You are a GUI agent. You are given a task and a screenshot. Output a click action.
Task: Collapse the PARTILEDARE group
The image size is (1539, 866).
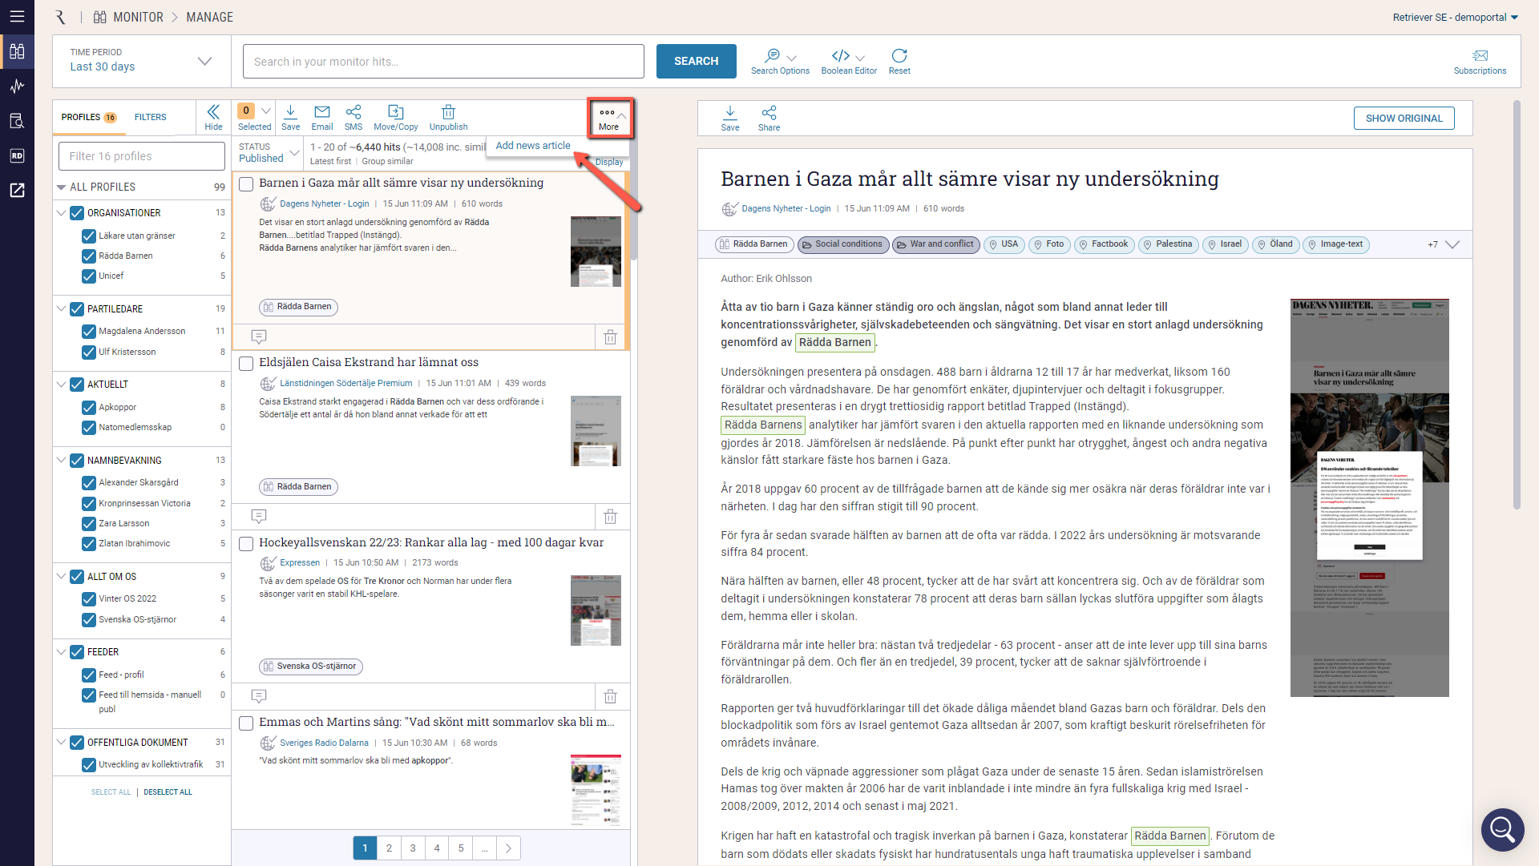tap(61, 308)
